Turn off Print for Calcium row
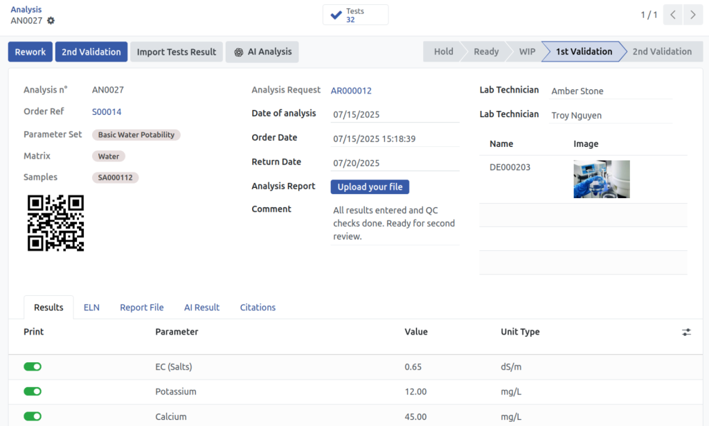Screen dimensions: 709x426 (x=32, y=416)
